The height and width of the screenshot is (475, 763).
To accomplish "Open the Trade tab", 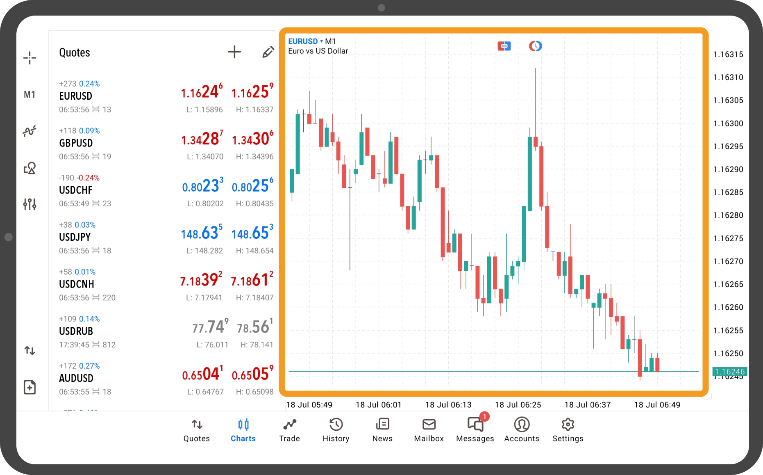I will click(x=289, y=430).
